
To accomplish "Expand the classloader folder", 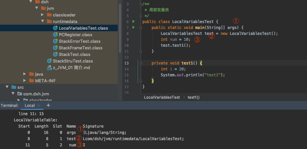I will click(42, 15).
